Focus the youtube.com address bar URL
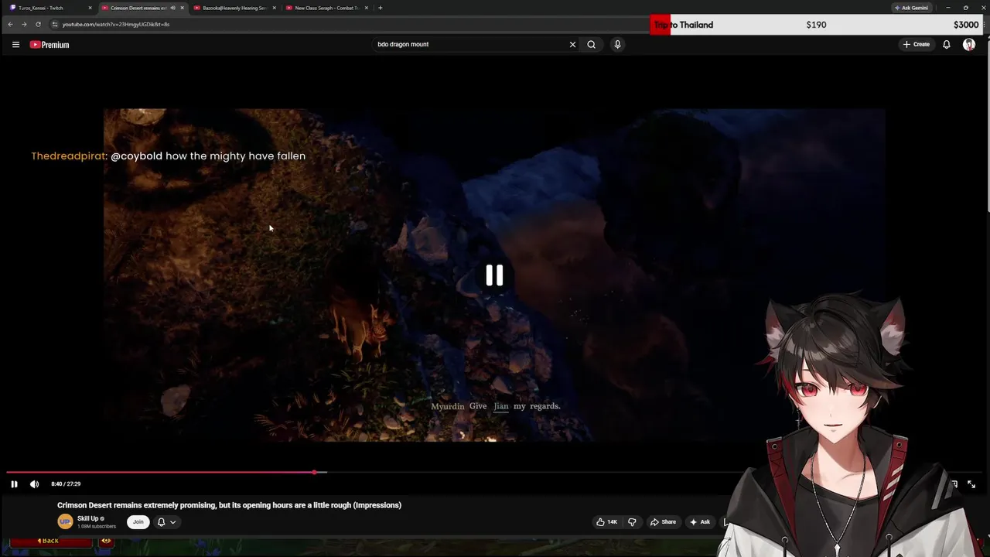 point(116,24)
